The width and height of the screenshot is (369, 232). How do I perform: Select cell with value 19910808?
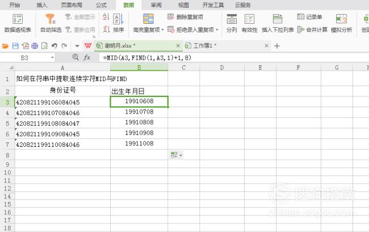coord(139,123)
